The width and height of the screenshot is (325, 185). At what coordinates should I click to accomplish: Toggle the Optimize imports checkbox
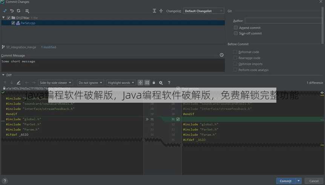click(235, 64)
